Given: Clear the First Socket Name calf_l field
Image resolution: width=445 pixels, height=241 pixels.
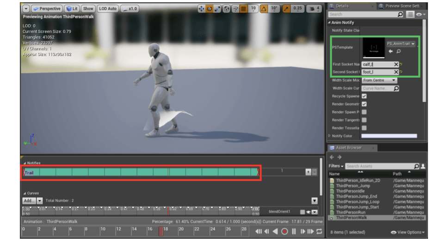Looking at the screenshot, I should 396,64.
